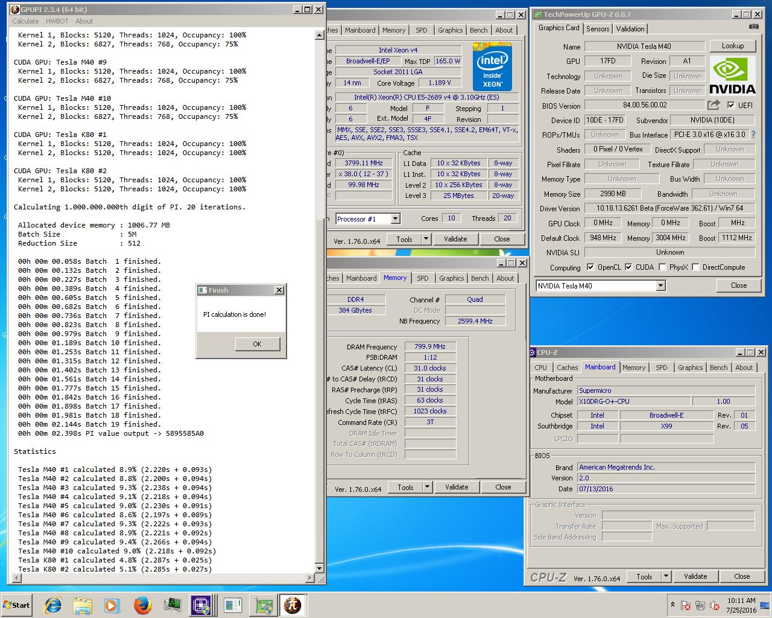The height and width of the screenshot is (618, 772).
Task: Click OK in the Finish dialog
Action: (258, 344)
